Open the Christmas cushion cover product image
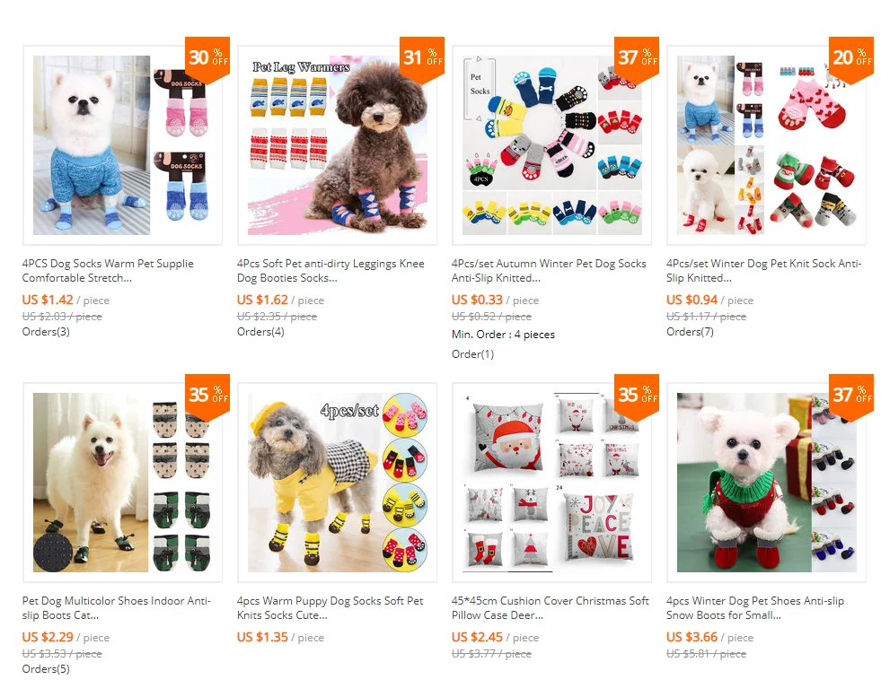Screen dimensions: 881x688 551,483
